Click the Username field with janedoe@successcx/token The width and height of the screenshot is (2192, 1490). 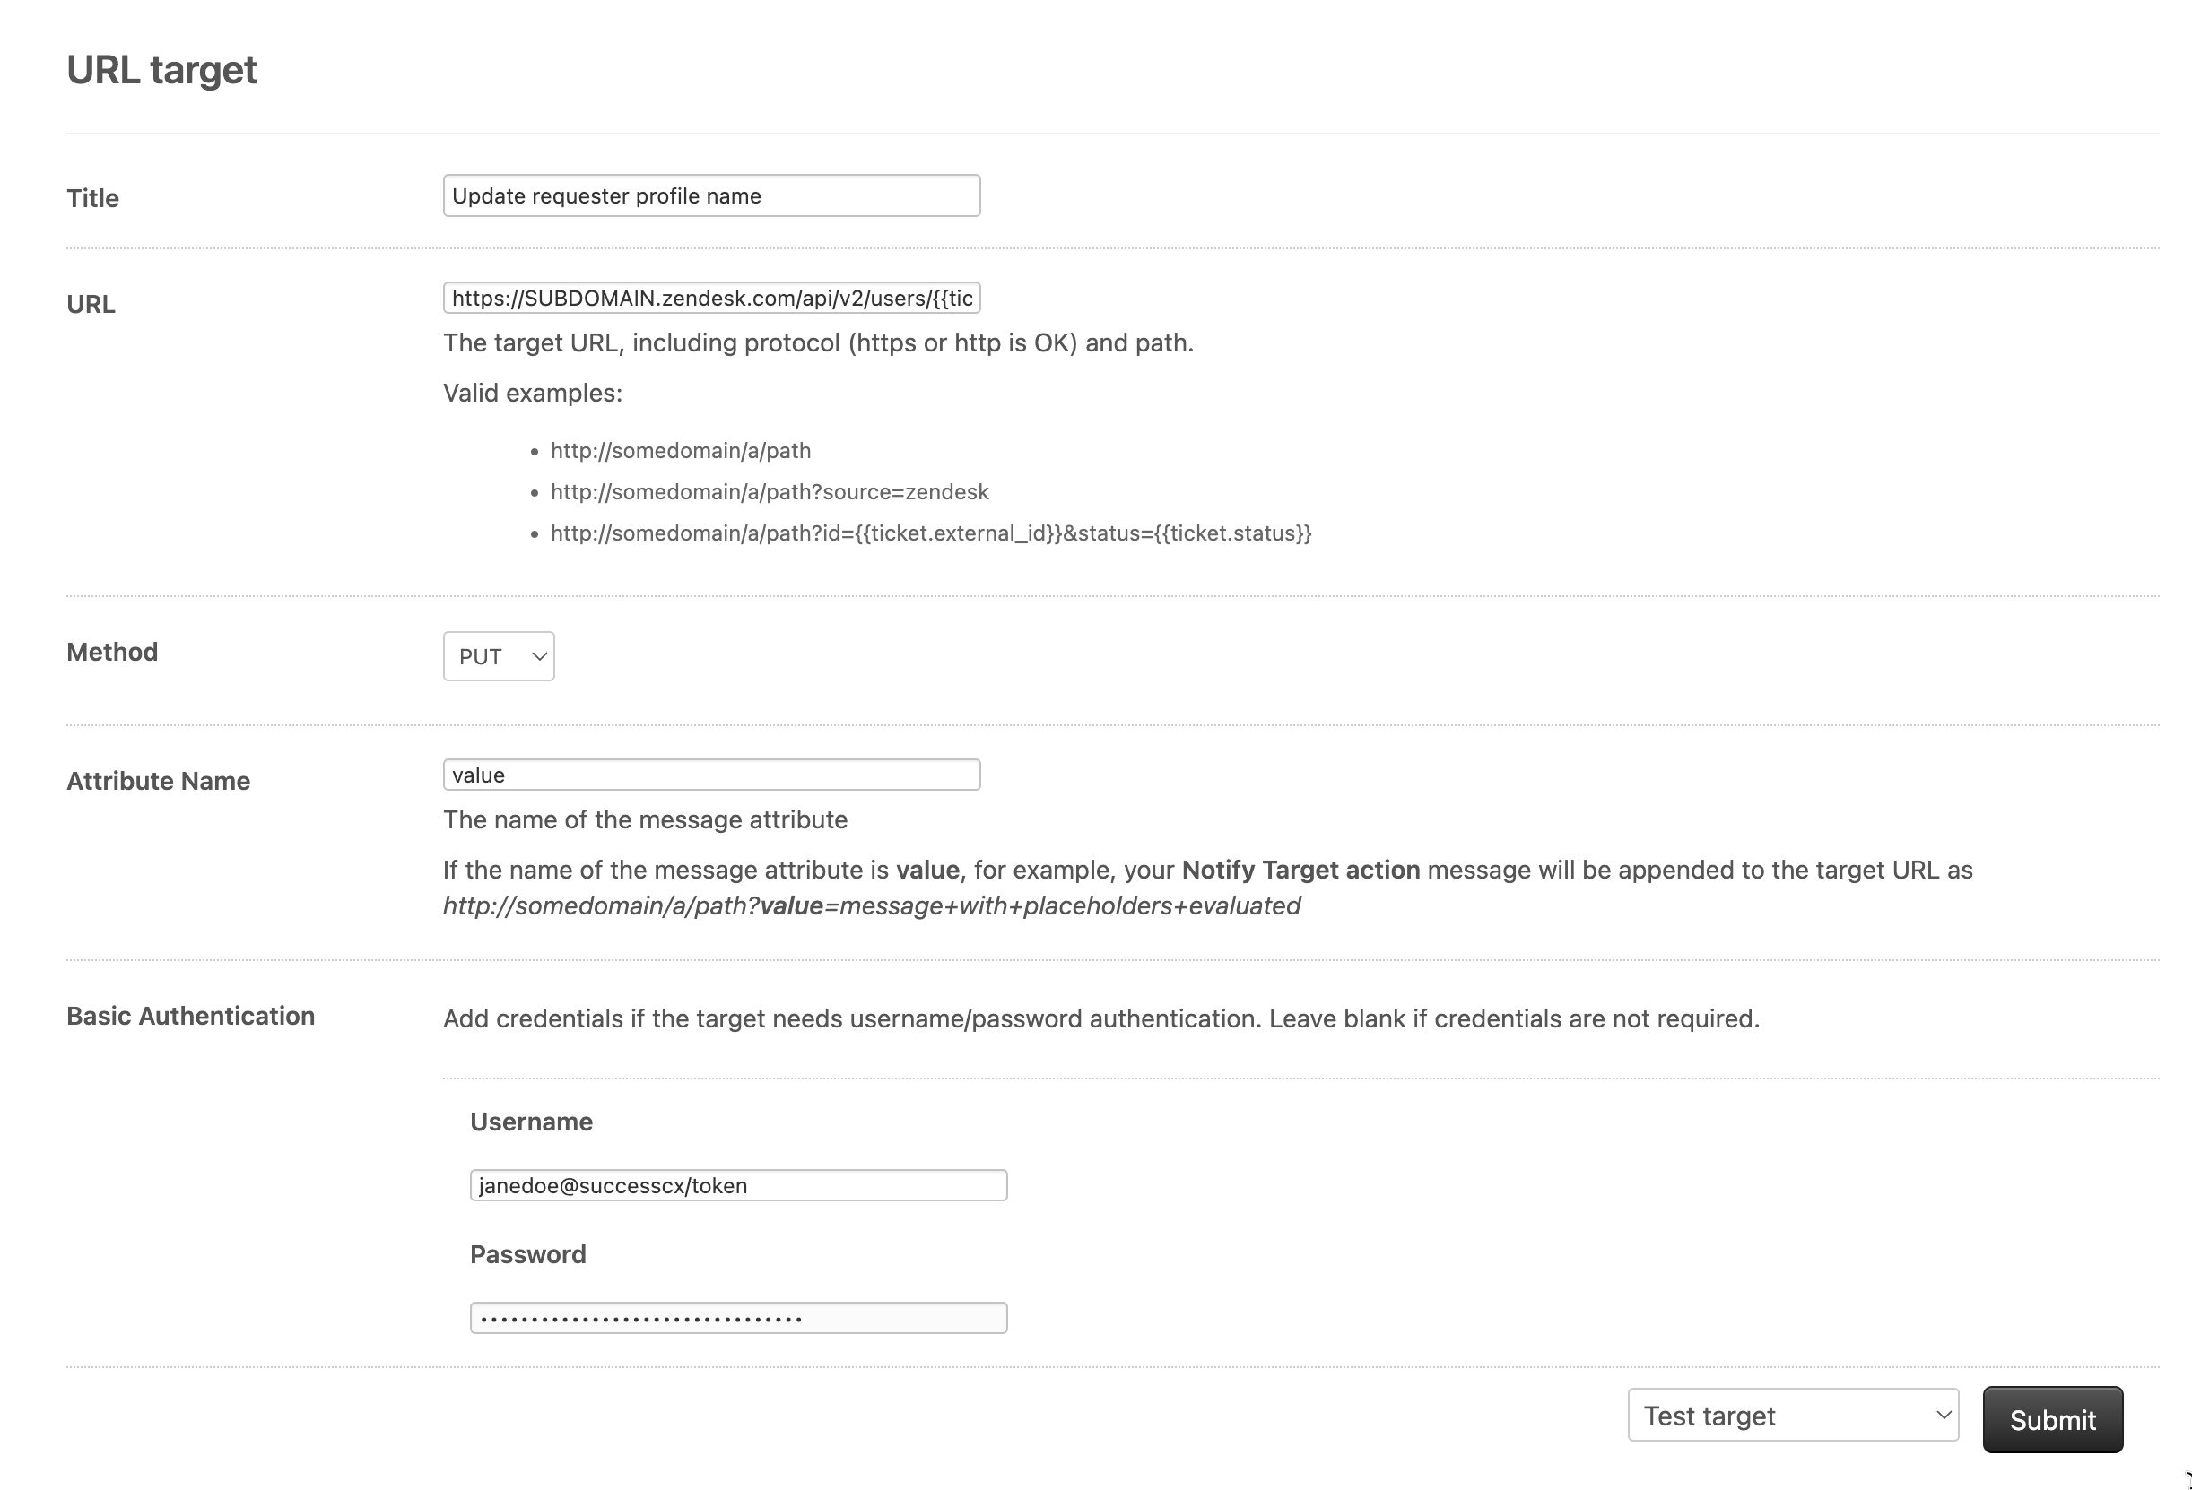point(738,1185)
